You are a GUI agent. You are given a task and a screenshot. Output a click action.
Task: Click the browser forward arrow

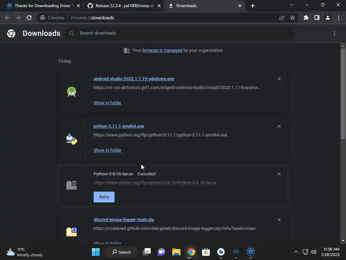[x=18, y=18]
